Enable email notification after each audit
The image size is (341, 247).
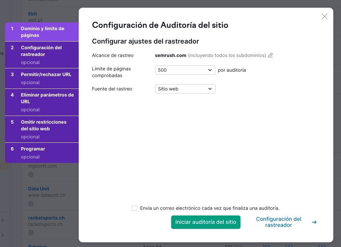tap(135, 208)
